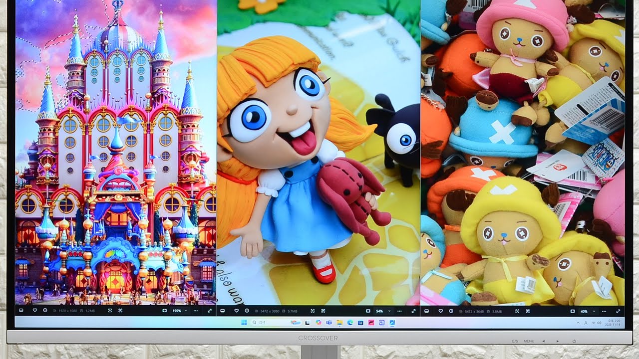This screenshot has height=359, width=639.
Task: Fit clay doll image to window
Action: pos(313,311)
